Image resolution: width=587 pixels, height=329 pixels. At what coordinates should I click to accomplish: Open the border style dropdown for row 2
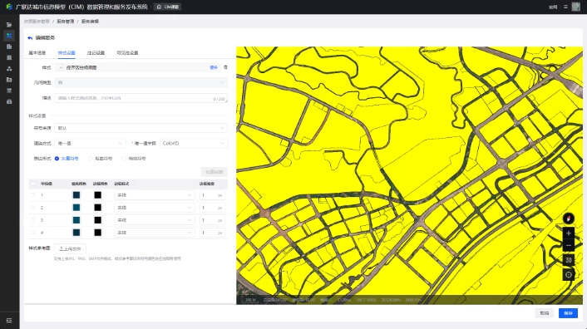point(155,208)
